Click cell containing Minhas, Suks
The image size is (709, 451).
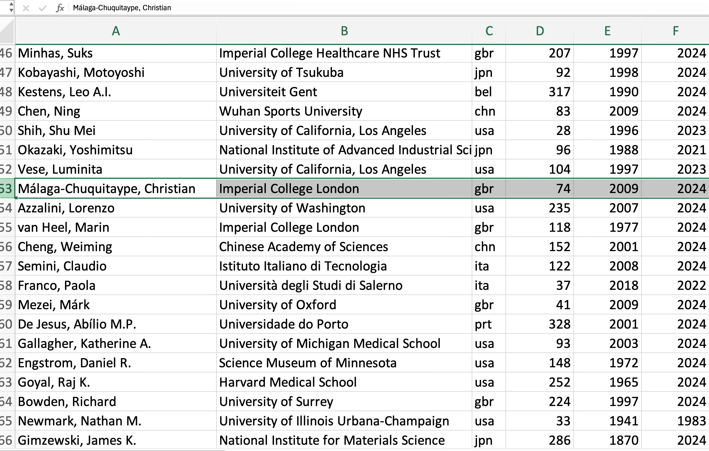point(55,54)
